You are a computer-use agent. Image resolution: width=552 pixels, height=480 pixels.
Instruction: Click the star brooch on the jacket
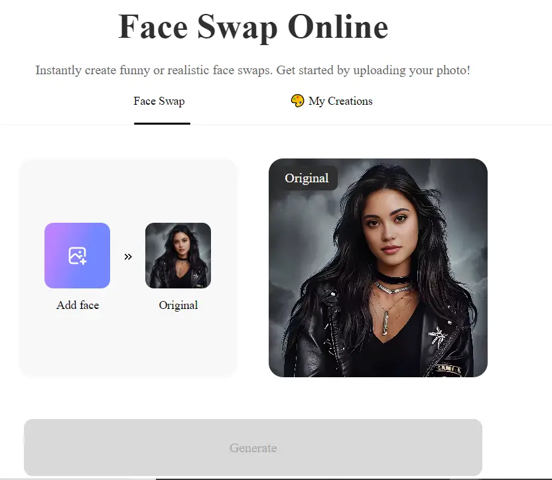click(x=438, y=335)
